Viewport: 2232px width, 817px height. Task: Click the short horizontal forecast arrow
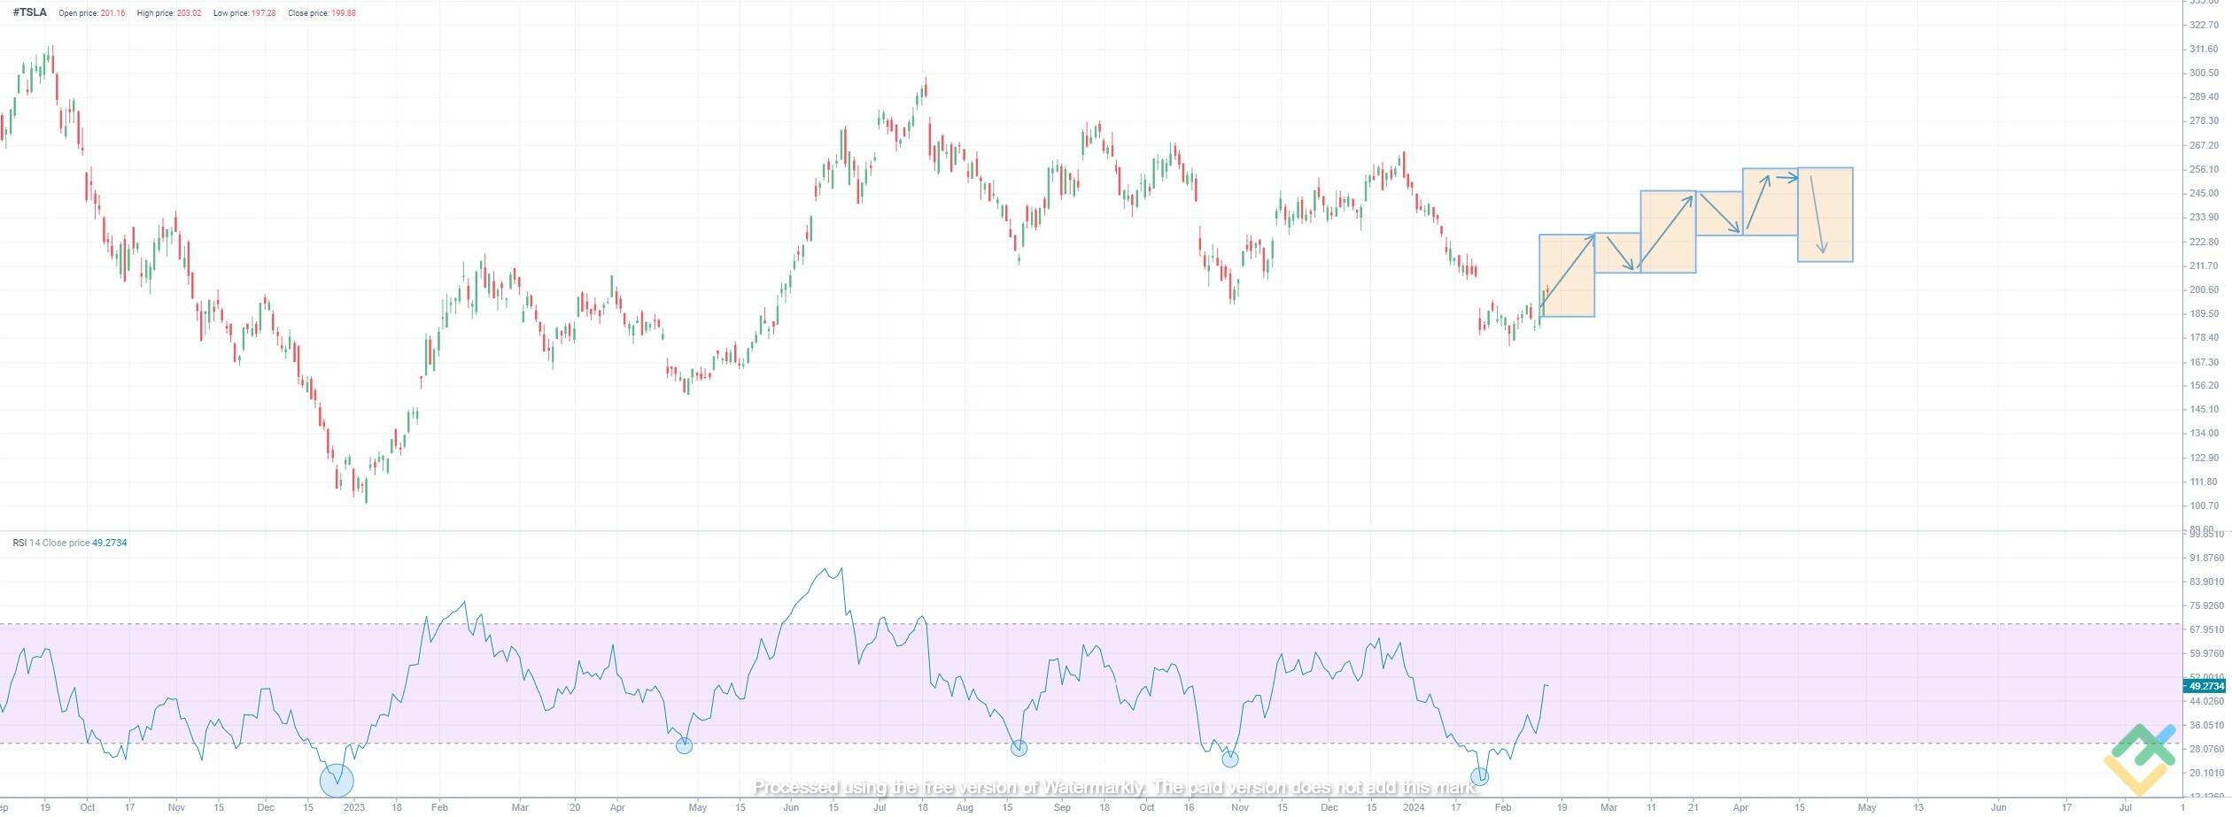1786,179
